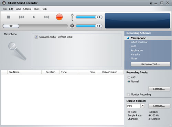This screenshot has height=127, width=172.
Task: Uncheck SigmaTel Audio - Default Input
Action: click(x=36, y=37)
